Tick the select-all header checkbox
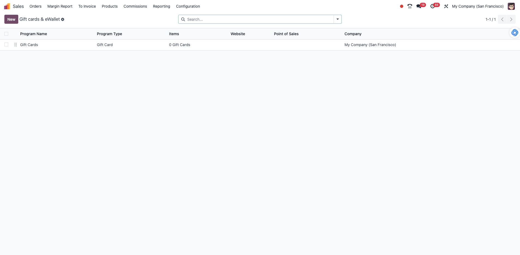 point(6,34)
